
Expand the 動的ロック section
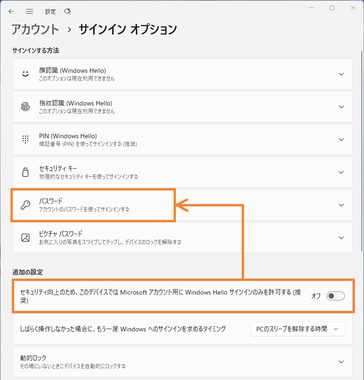point(341,362)
